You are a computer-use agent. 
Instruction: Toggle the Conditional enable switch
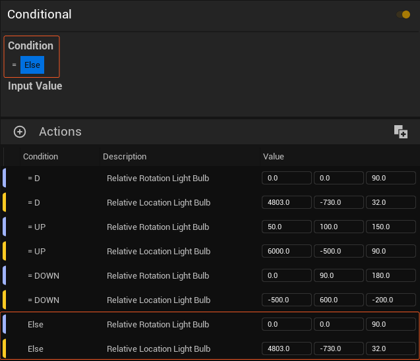(x=404, y=14)
